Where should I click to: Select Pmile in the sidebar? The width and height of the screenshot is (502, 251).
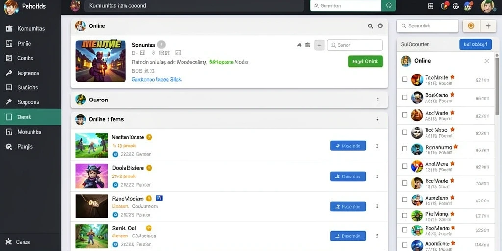[x=30, y=44]
